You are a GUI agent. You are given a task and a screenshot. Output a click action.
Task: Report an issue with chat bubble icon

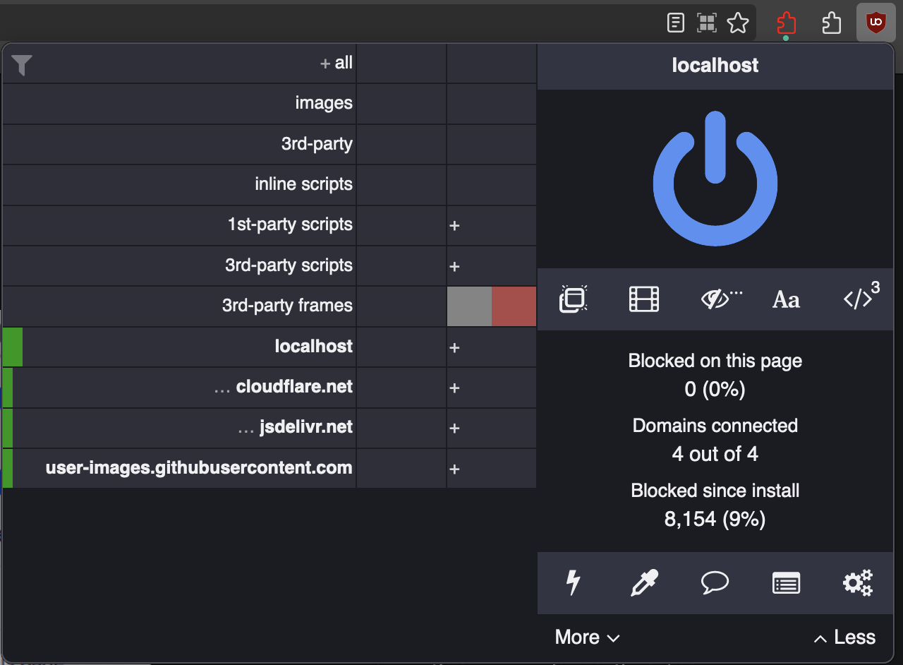[715, 583]
